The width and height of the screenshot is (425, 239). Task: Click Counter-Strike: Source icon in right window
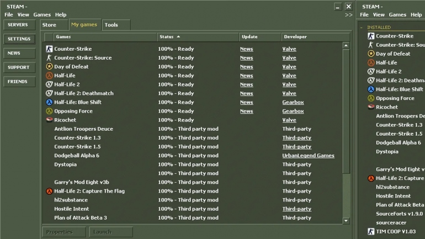[x=371, y=45]
